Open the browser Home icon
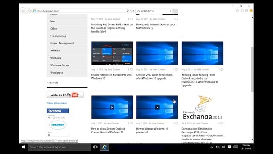The image size is (273, 154). 238,11
